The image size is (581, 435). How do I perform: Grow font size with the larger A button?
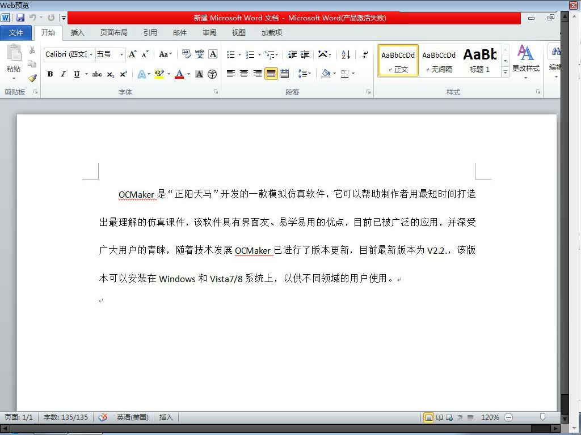coord(132,54)
